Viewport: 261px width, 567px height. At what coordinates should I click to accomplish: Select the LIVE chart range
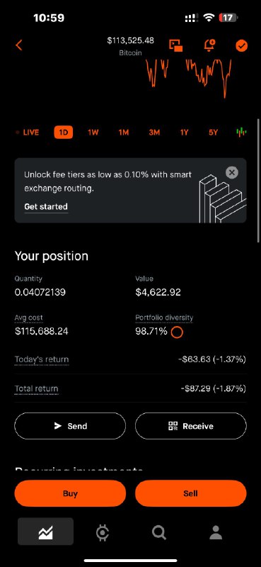(x=28, y=133)
